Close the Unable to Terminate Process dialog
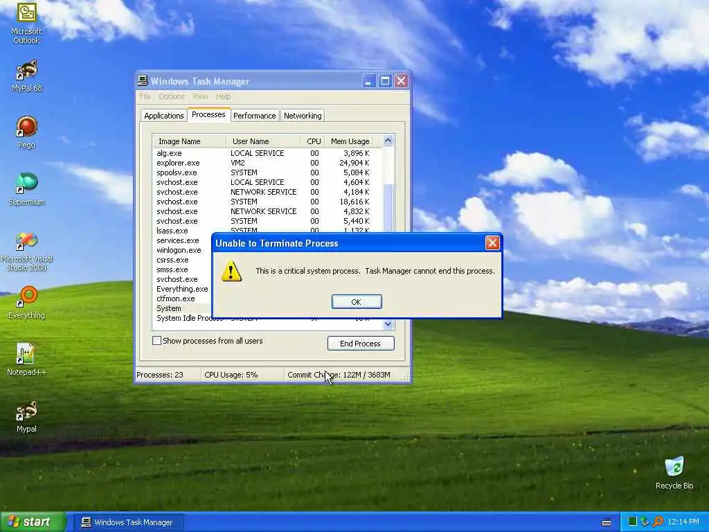 (492, 243)
